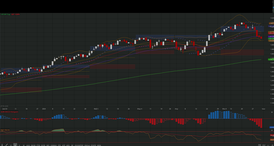Click the RSI(14) indicator label
The height and width of the screenshot is (146, 274).
5,130
